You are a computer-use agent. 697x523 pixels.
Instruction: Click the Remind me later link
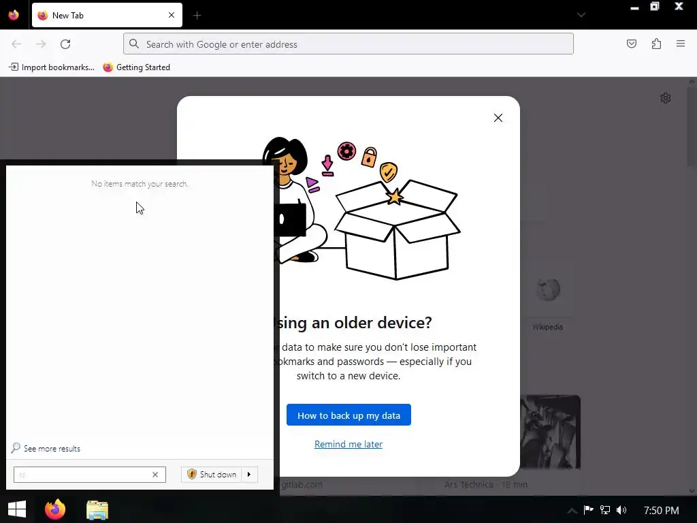(348, 444)
